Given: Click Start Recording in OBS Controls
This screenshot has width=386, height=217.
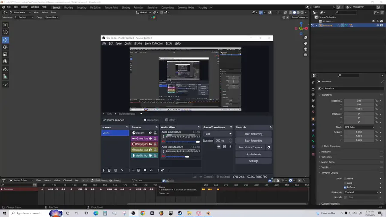Looking at the screenshot, I should tap(253, 141).
